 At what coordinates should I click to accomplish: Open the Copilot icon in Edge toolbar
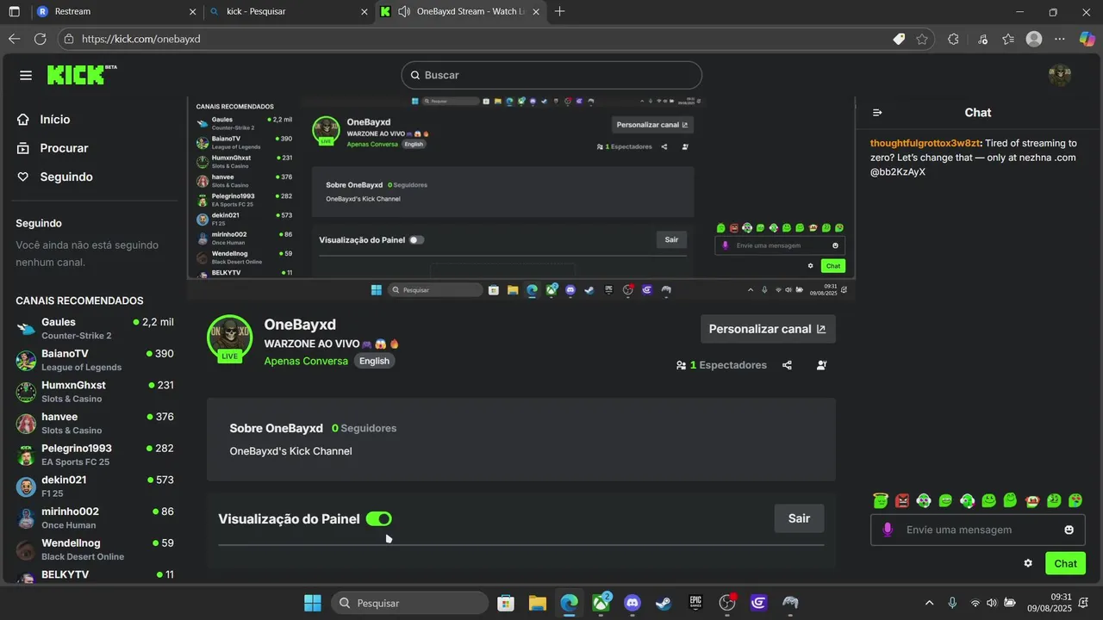[x=1087, y=39]
